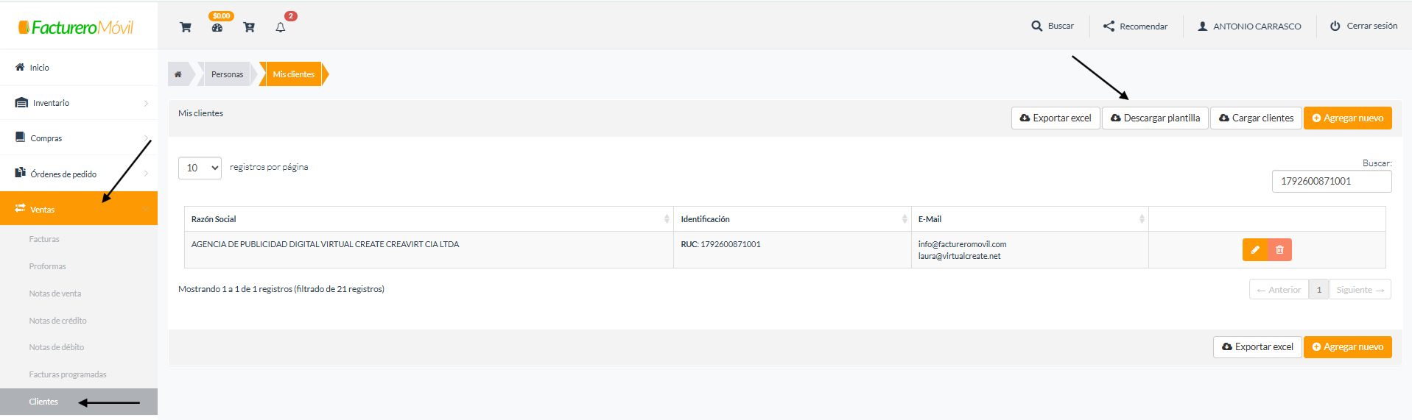The image size is (1412, 420).
Task: Sort the table by Identificación column
Action: click(793, 219)
